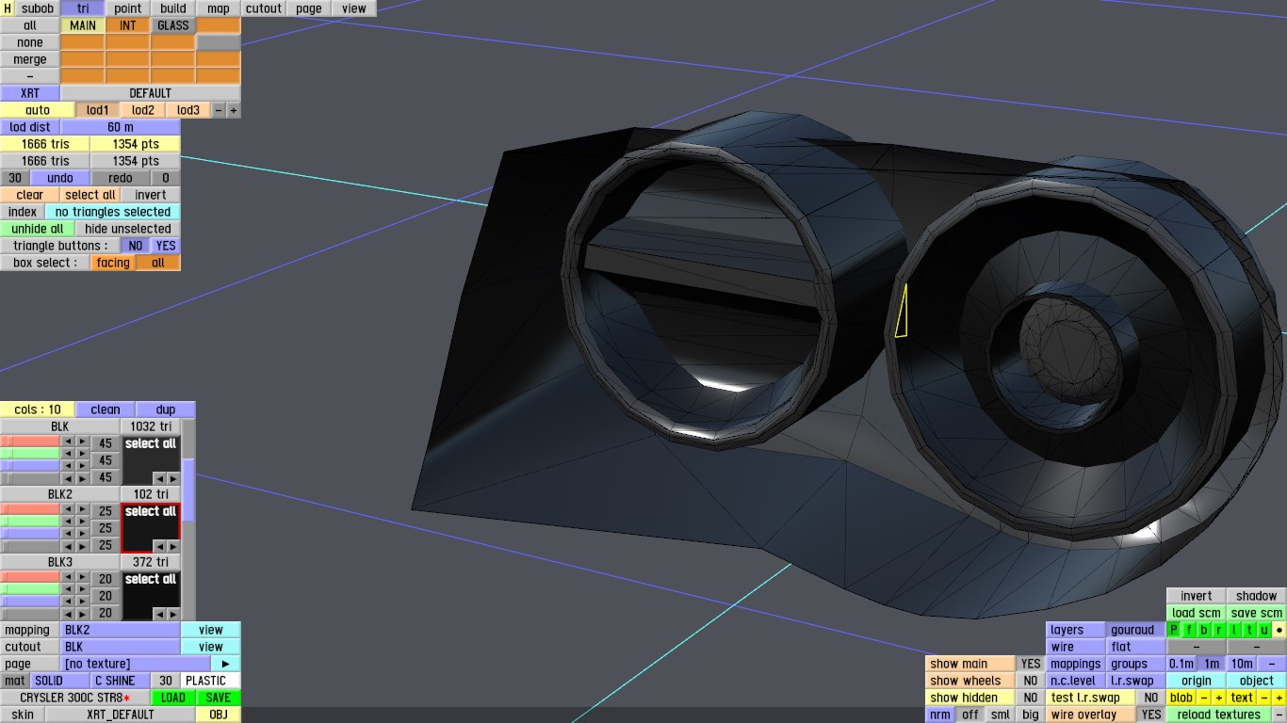Click the minus button next to blob
The width and height of the screenshot is (1287, 723).
(x=1204, y=698)
